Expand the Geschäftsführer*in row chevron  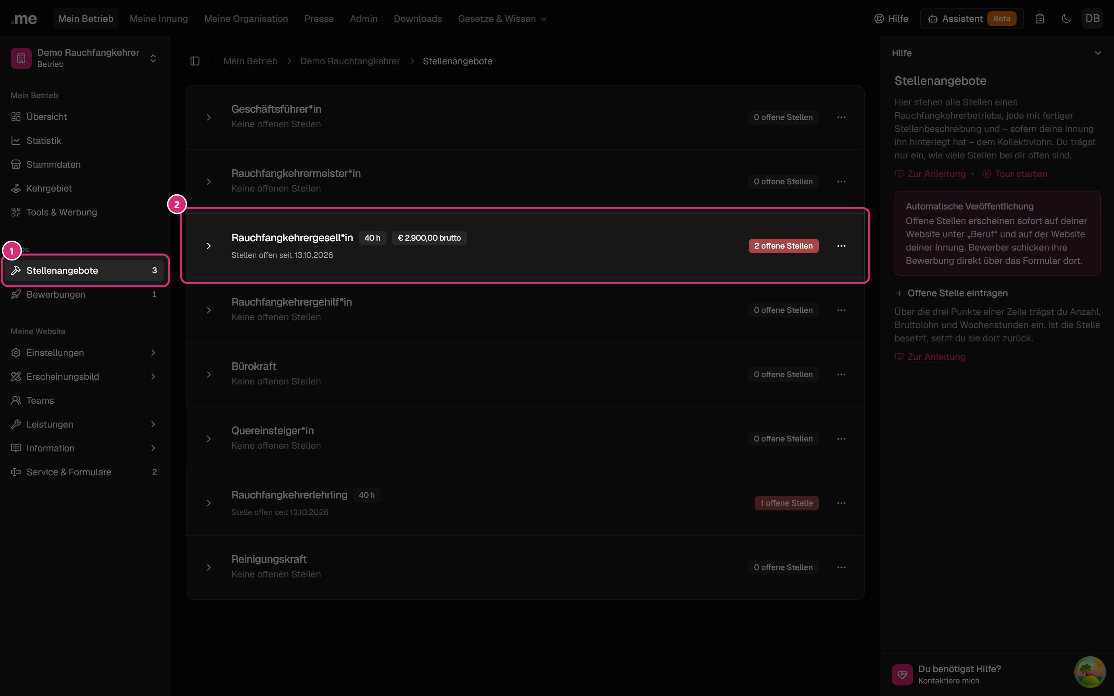(x=209, y=117)
